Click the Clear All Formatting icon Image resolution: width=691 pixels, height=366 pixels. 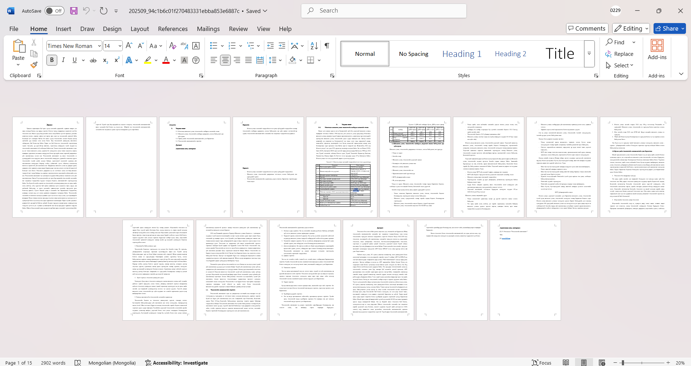pyautogui.click(x=172, y=46)
